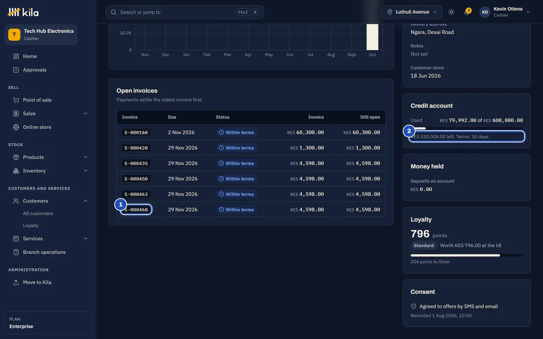Click the loyalty points progress bar

point(467,255)
